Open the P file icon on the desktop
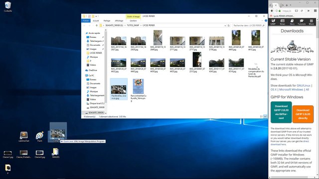 [x=8, y=169]
